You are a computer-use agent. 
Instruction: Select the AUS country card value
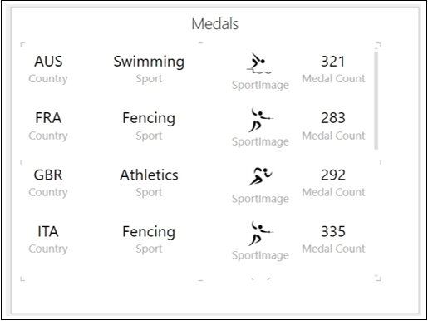48,62
